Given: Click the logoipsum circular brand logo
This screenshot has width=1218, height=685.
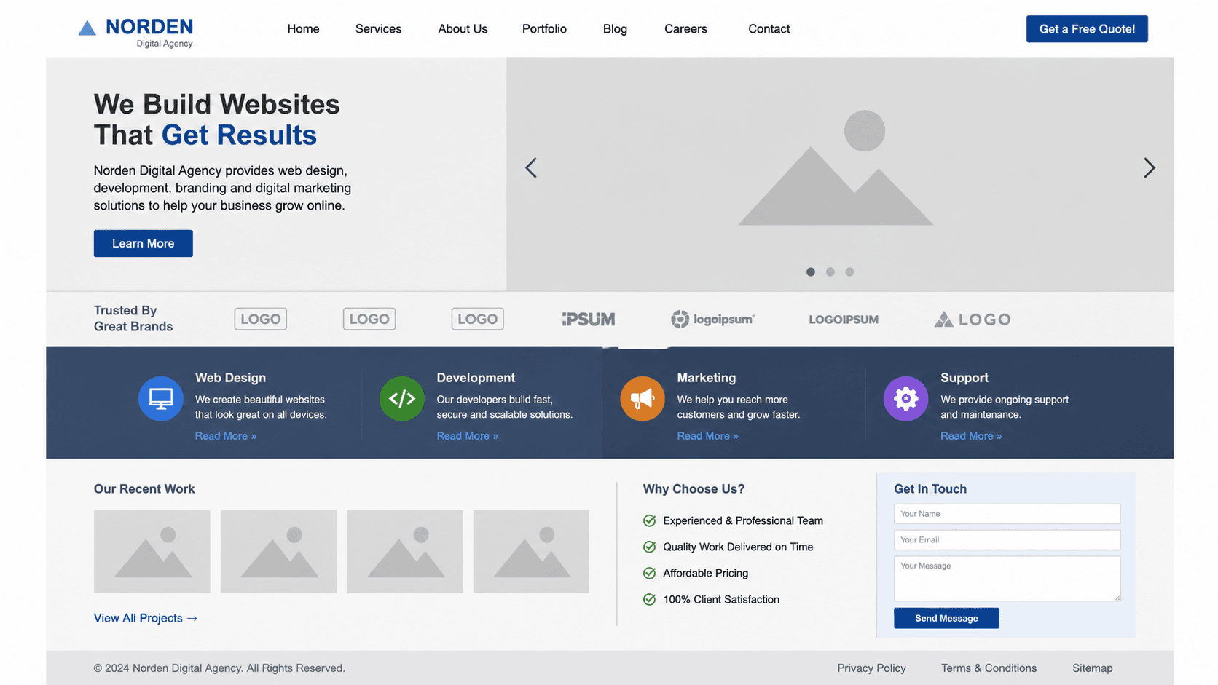Looking at the screenshot, I should click(x=712, y=319).
